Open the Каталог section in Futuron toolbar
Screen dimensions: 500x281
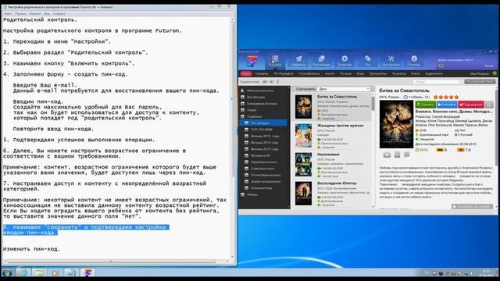coord(275,61)
